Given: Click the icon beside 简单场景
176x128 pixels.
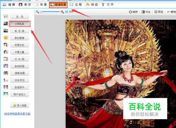Looking at the screenshot, I should coord(6,73).
